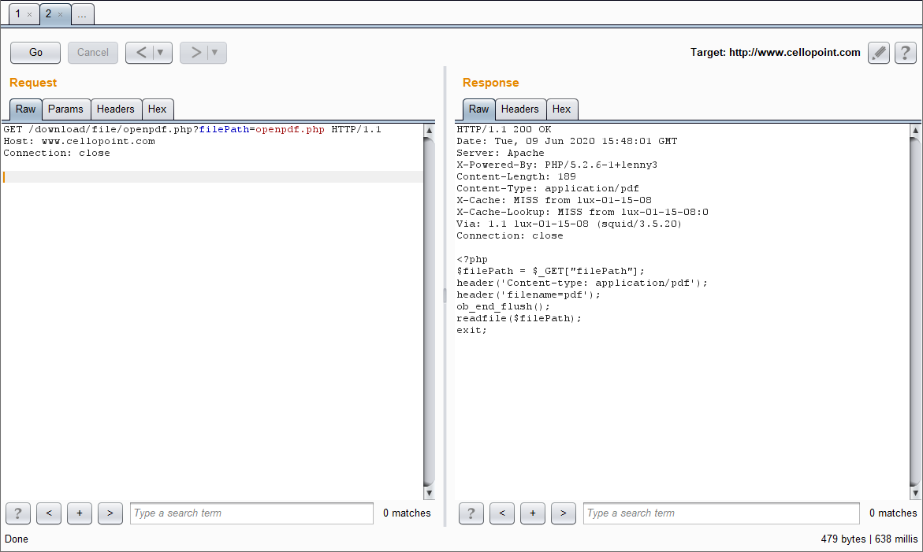Viewport: 923px width, 552px height.
Task: Close Repeater tab 1
Action: (29, 15)
